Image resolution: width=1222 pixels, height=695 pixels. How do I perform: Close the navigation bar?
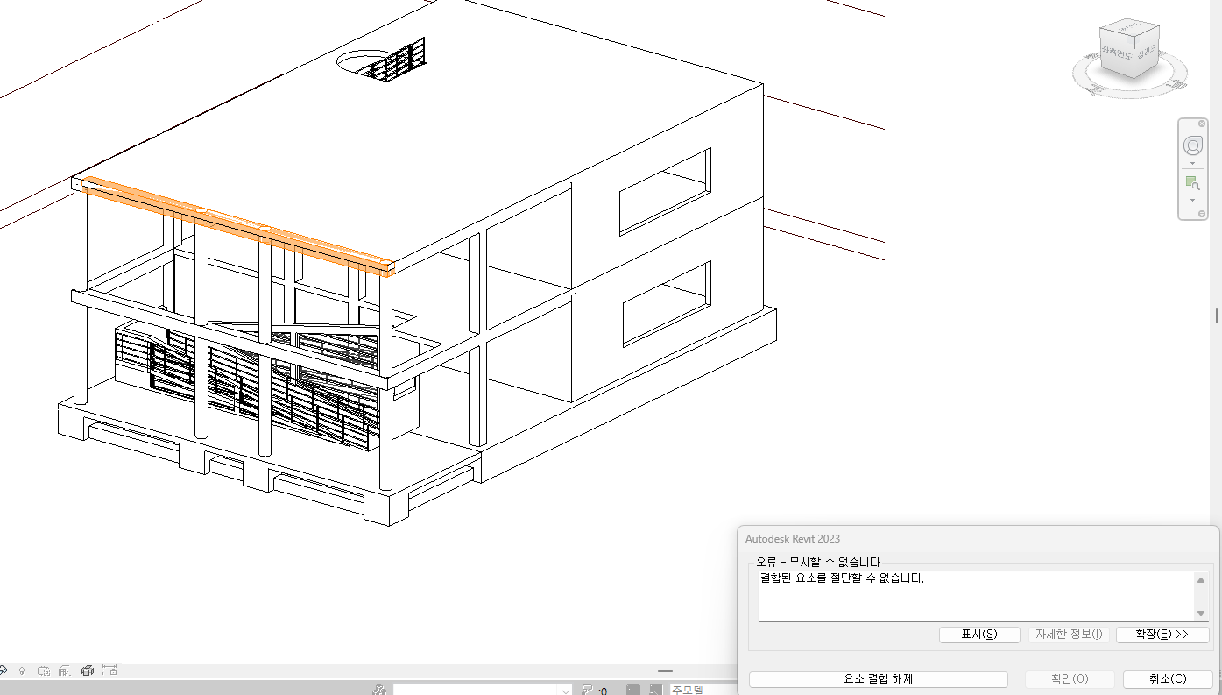click(1201, 124)
